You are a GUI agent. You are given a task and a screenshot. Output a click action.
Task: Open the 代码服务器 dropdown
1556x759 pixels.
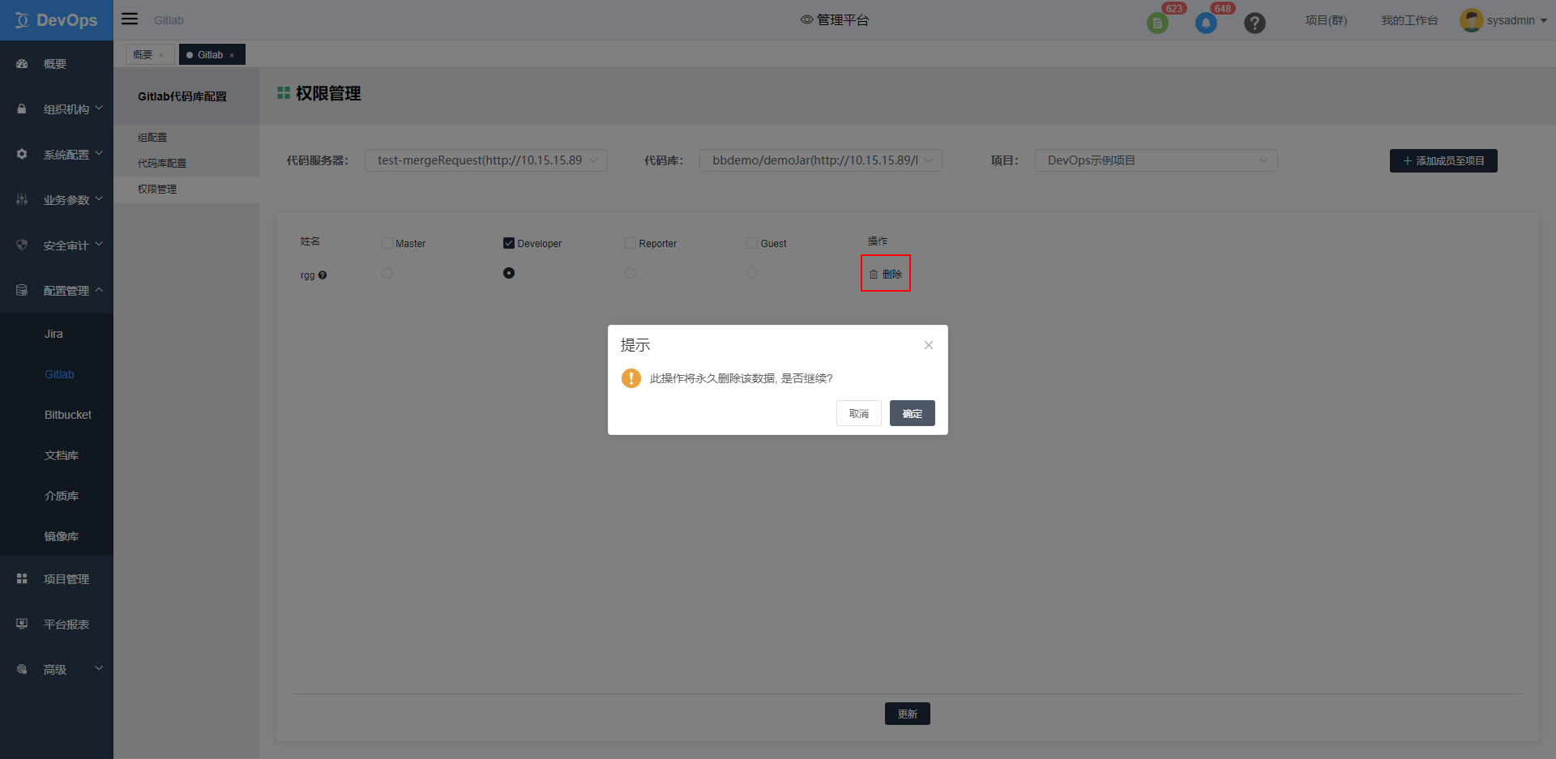[486, 160]
